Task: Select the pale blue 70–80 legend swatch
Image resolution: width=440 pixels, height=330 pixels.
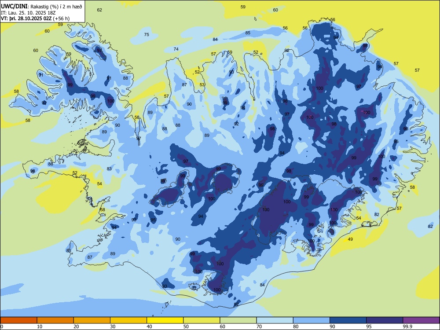Action: pos(275,320)
